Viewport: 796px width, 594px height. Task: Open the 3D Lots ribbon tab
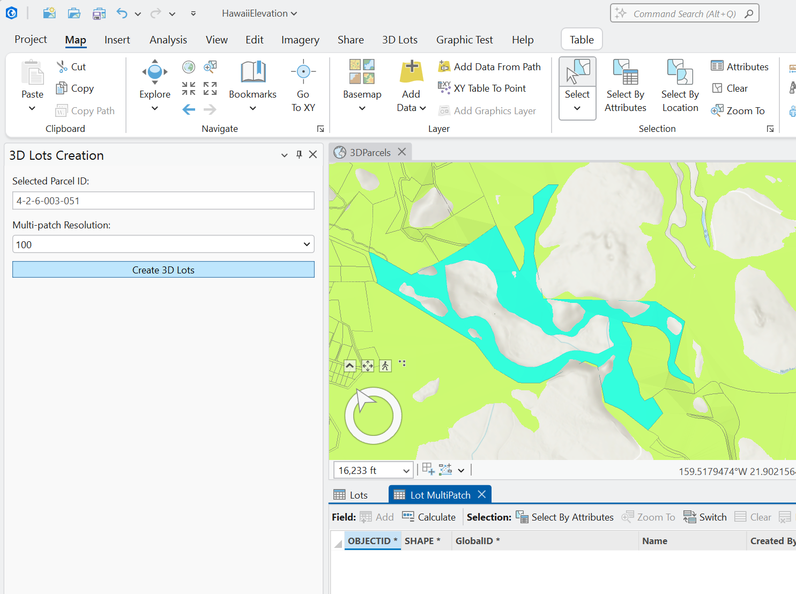pos(400,40)
